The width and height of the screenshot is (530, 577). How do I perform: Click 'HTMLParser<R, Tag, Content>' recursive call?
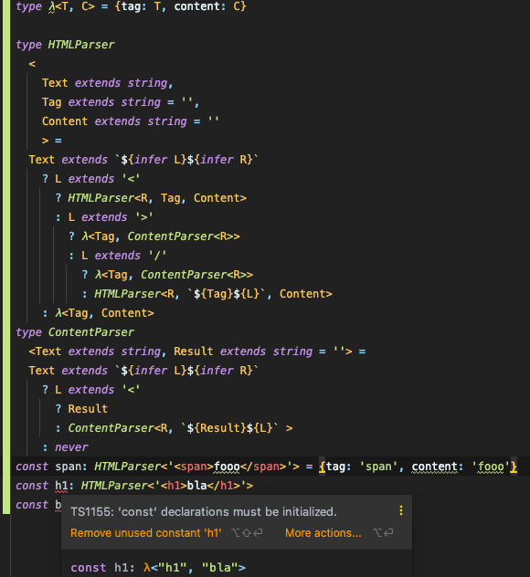click(157, 198)
